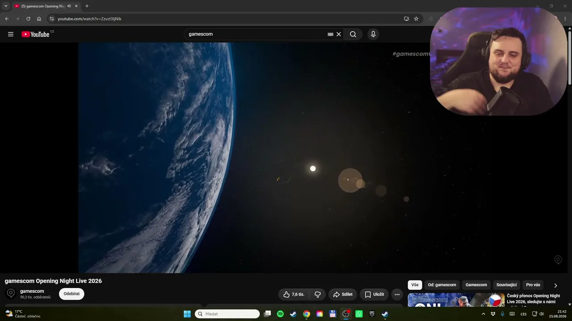Image resolution: width=572 pixels, height=321 pixels.
Task: Click the taskbar Hledat search box
Action: point(227,314)
